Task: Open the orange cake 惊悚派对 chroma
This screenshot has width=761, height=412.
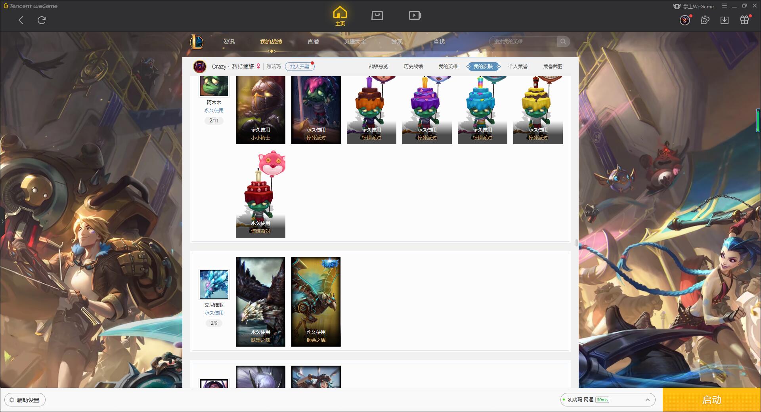Action: pos(371,110)
